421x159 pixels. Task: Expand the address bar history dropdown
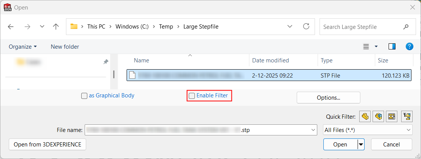pyautogui.click(x=290, y=27)
